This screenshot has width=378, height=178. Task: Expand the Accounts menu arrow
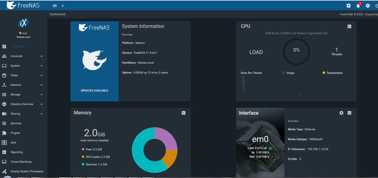42,56
